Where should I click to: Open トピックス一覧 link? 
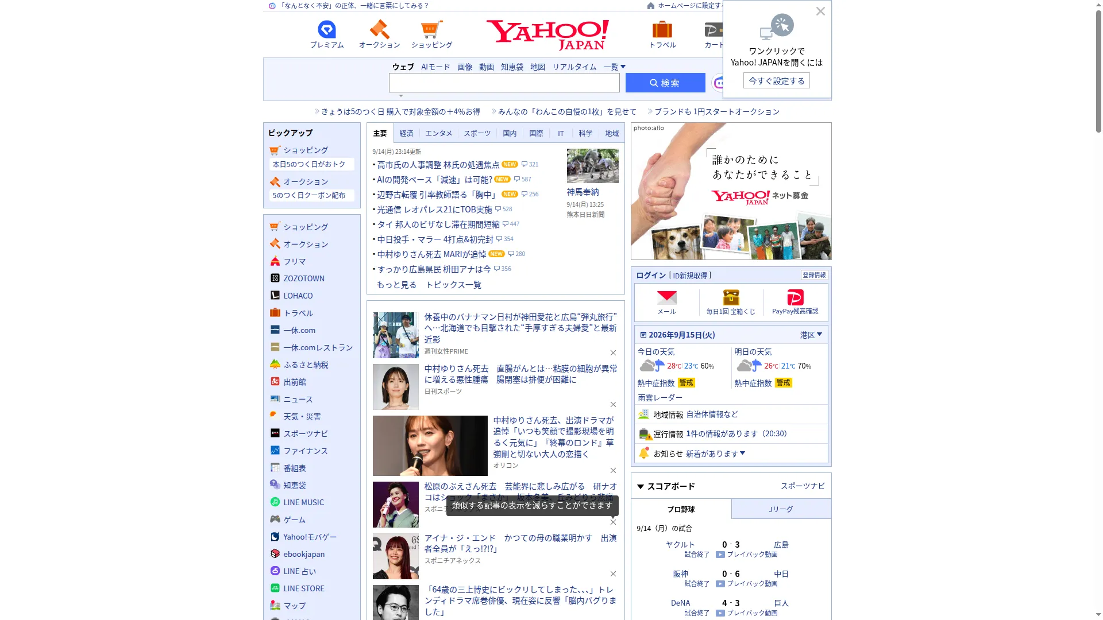tap(453, 285)
